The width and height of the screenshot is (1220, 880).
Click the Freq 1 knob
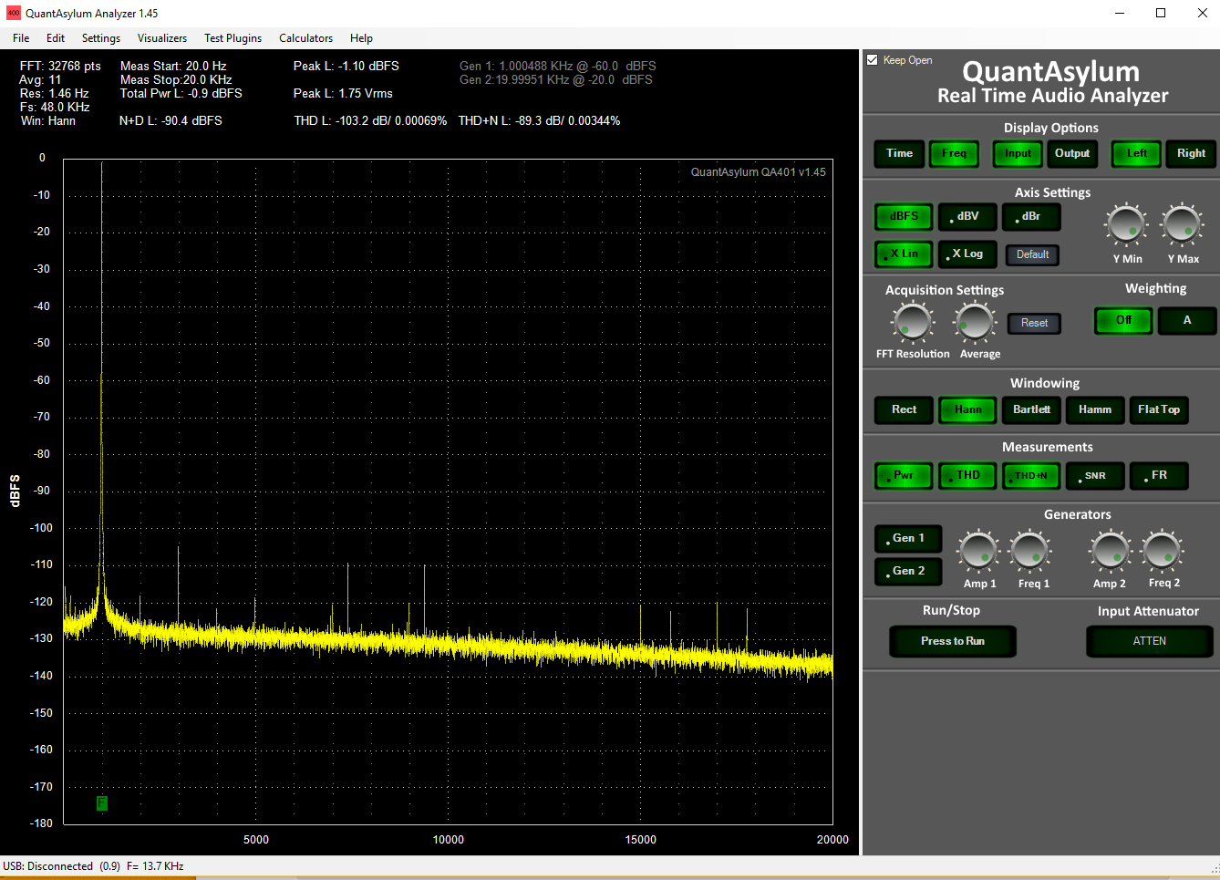point(1030,551)
